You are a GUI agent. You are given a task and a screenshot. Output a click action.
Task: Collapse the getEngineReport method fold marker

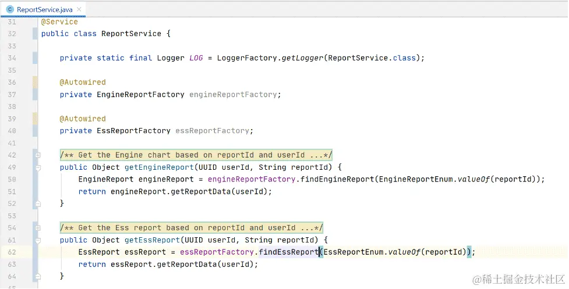38,167
